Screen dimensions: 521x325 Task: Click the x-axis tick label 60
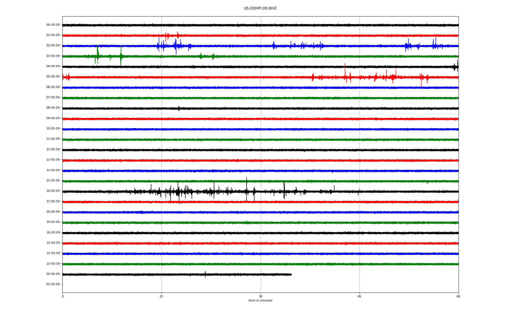tap(458, 296)
